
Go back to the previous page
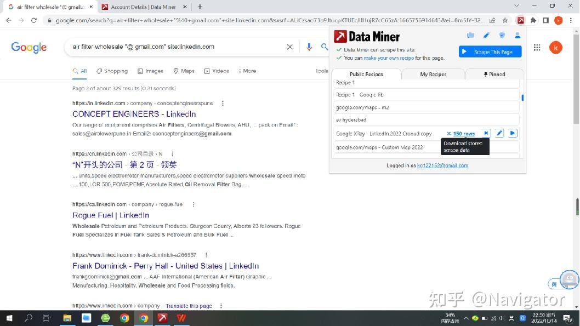[9, 20]
